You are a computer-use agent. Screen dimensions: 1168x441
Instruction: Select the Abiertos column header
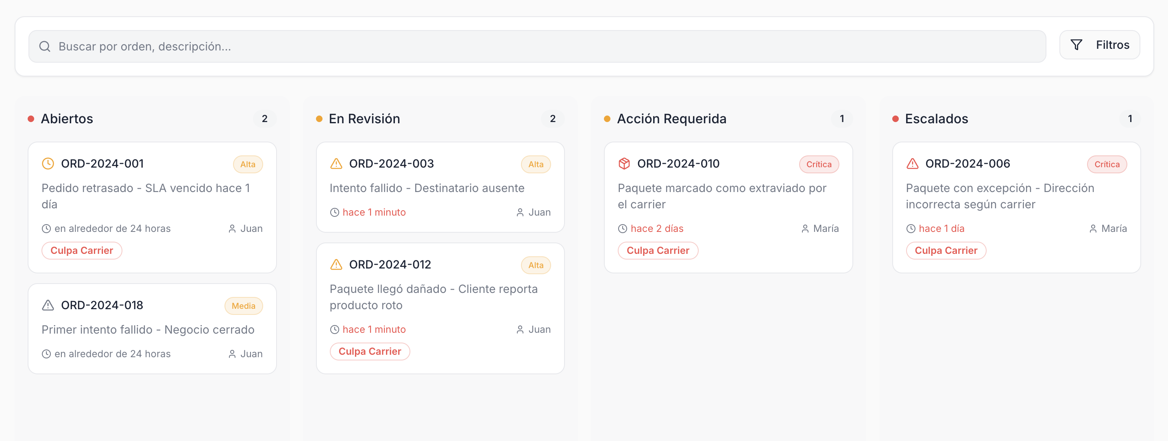pyautogui.click(x=67, y=118)
